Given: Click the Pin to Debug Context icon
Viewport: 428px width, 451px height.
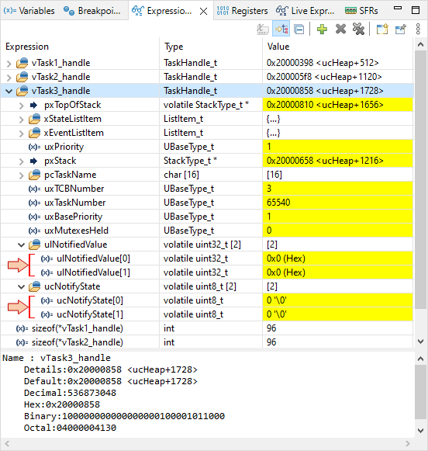Looking at the screenshot, I should (400, 29).
